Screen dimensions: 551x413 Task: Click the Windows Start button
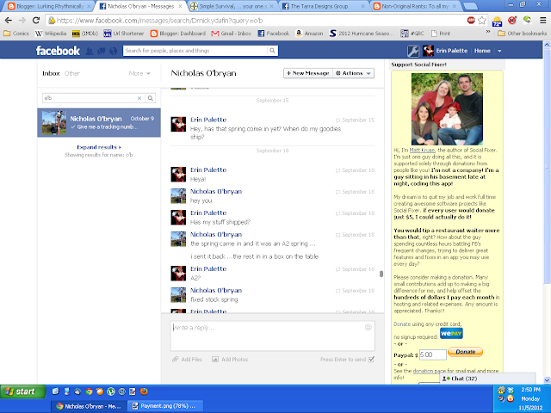(x=23, y=391)
